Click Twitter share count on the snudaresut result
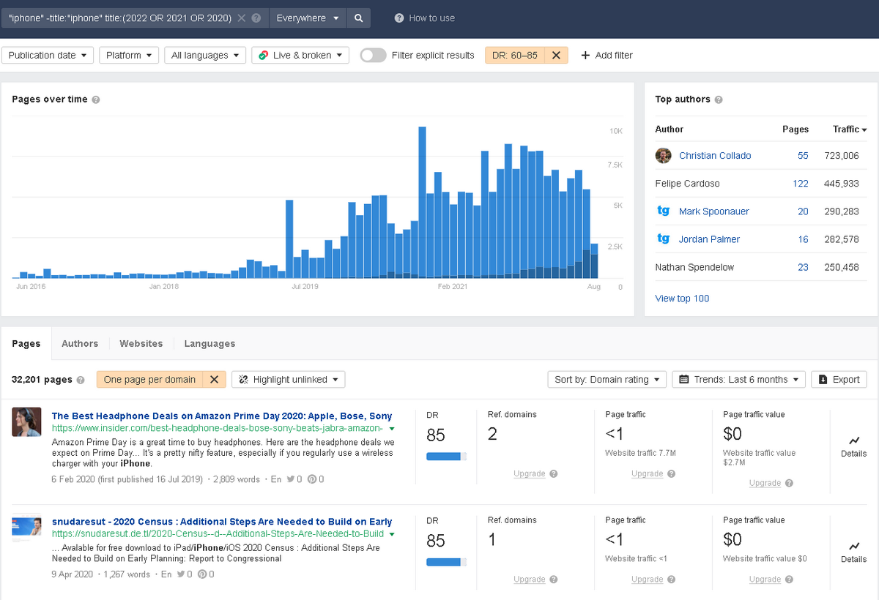 coord(184,574)
